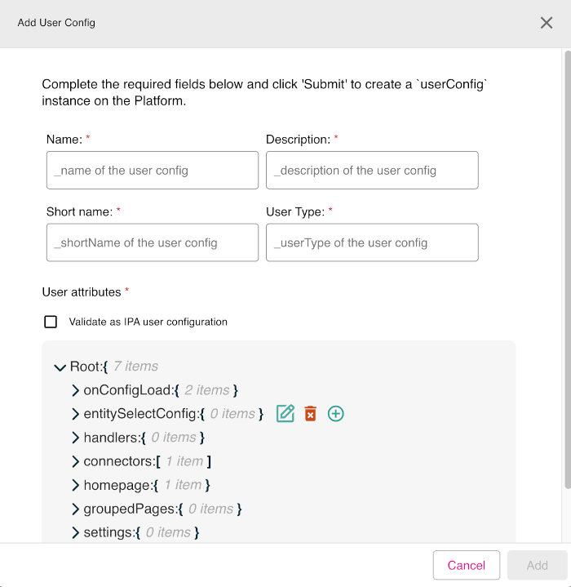Click the edit icon beside entitySelectConfig
Image resolution: width=571 pixels, height=587 pixels.
pyautogui.click(x=285, y=414)
